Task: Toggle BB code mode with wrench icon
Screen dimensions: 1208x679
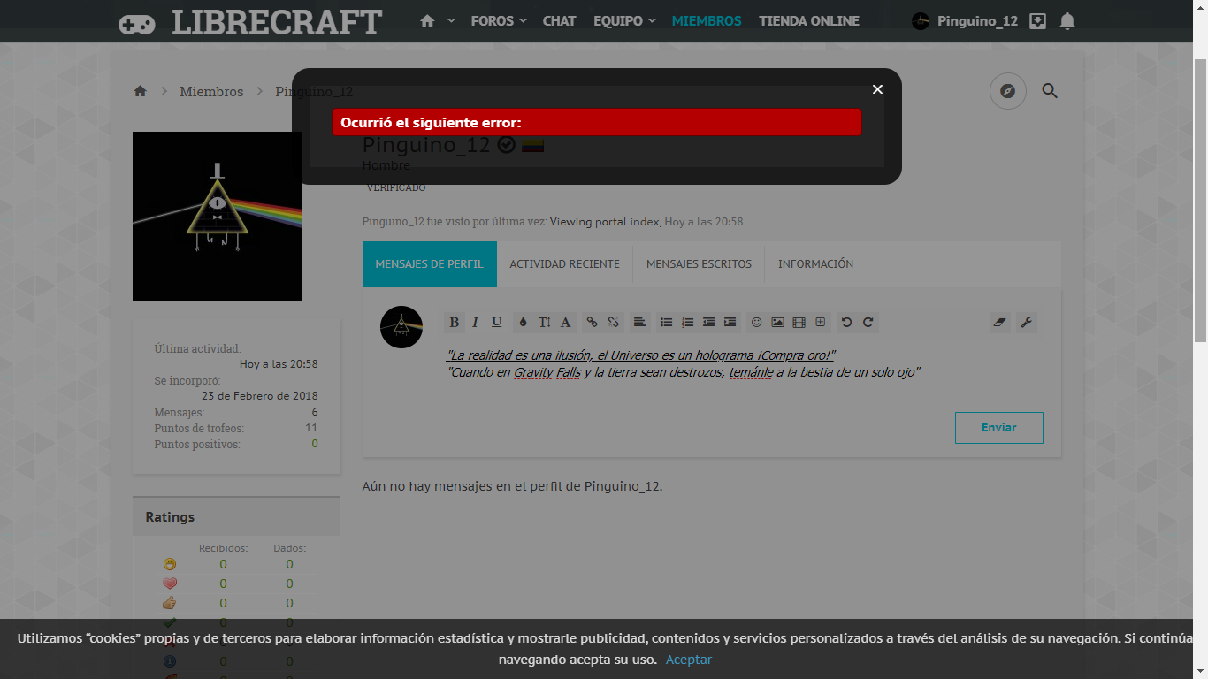Action: coord(1026,323)
